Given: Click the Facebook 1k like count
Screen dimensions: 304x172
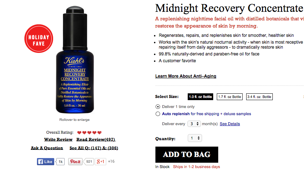Looking at the screenshot, I should coord(61,162).
